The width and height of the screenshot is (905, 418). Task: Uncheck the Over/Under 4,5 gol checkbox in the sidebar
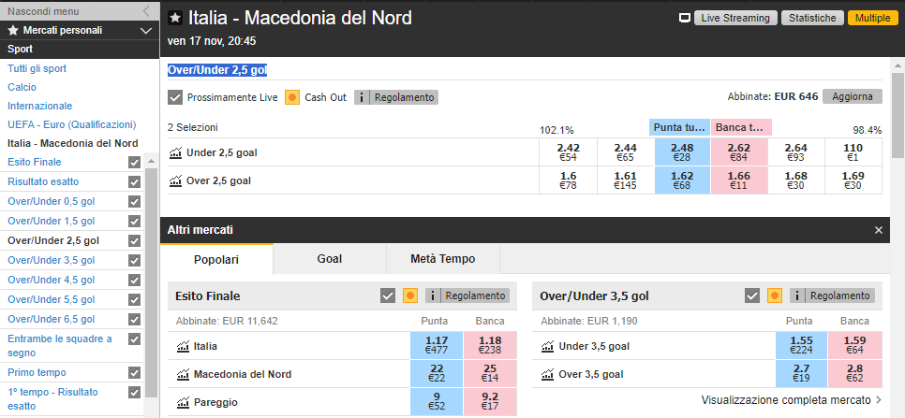click(135, 280)
